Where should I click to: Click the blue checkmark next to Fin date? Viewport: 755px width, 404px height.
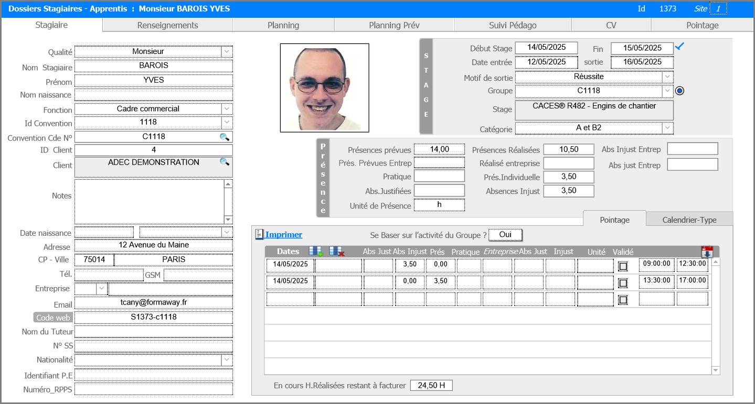click(680, 47)
